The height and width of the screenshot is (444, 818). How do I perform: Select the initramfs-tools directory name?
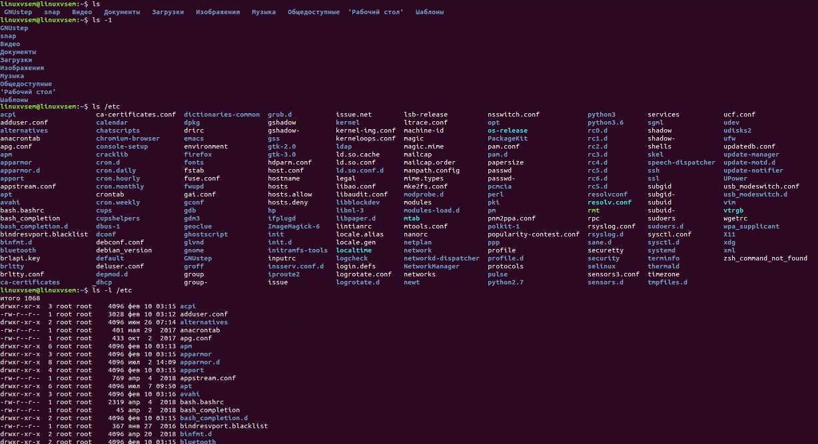point(297,250)
